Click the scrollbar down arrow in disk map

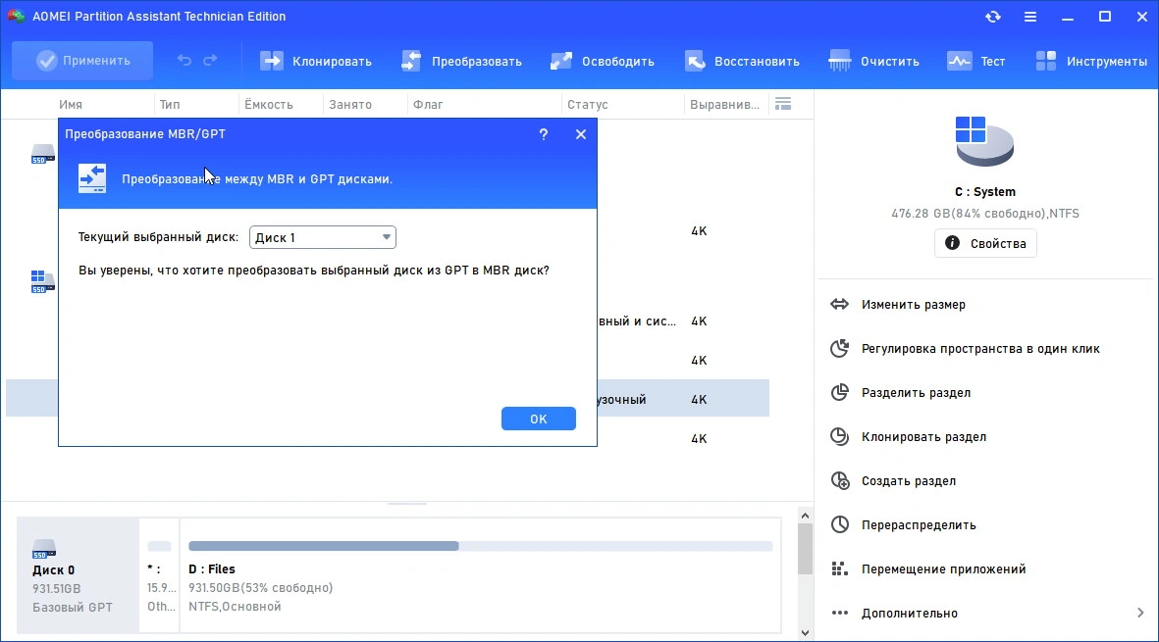(805, 633)
